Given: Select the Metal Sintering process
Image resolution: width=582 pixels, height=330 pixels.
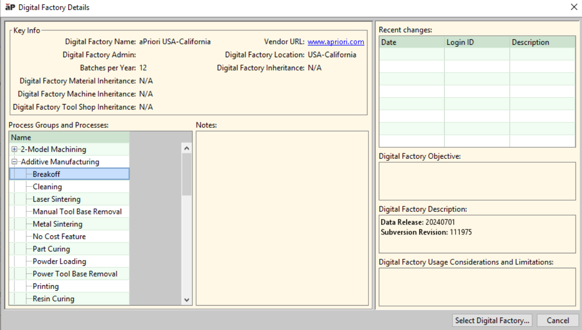Looking at the screenshot, I should [x=58, y=224].
